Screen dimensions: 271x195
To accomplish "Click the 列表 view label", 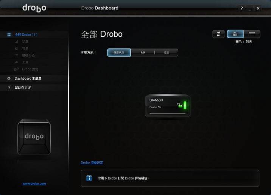I will (x=249, y=42).
